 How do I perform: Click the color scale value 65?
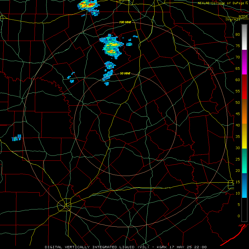pyautogui.click(x=238, y=68)
